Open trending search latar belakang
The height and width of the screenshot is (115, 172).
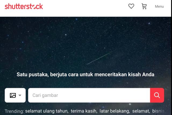115,111
